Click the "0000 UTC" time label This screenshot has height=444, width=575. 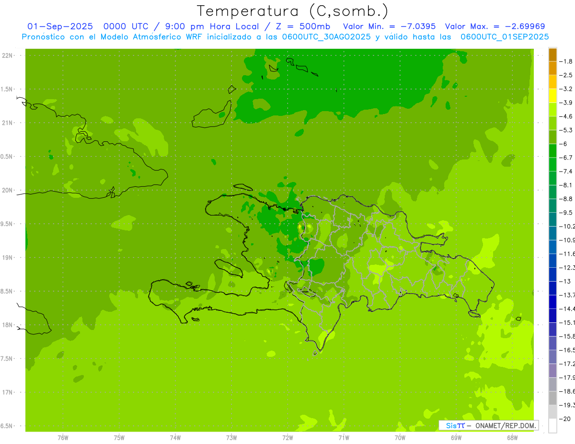[126, 26]
